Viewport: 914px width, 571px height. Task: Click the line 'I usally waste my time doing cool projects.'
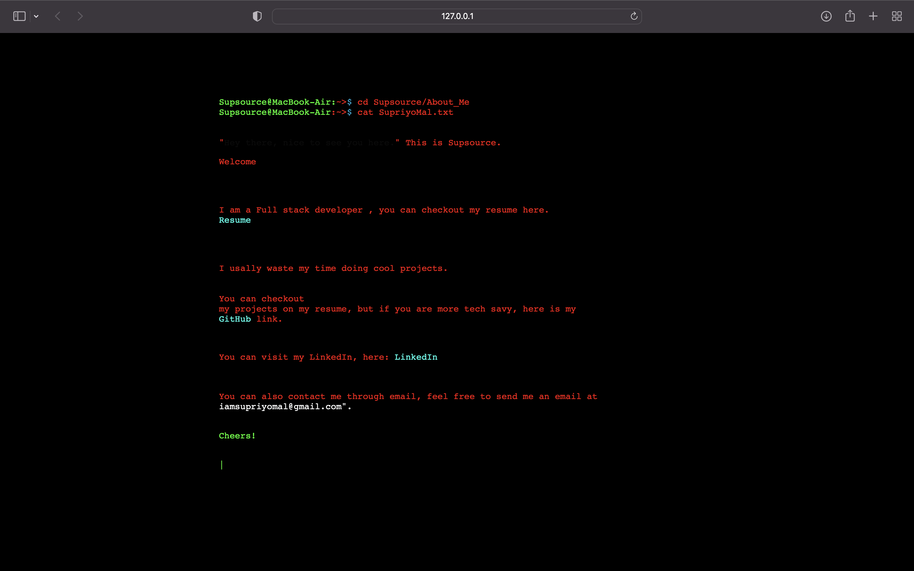coord(333,268)
